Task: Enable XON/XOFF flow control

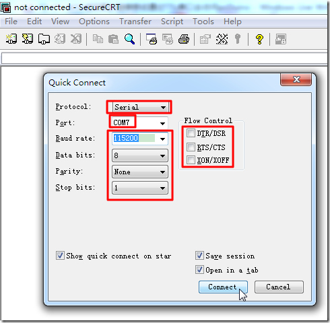Action: click(x=191, y=160)
